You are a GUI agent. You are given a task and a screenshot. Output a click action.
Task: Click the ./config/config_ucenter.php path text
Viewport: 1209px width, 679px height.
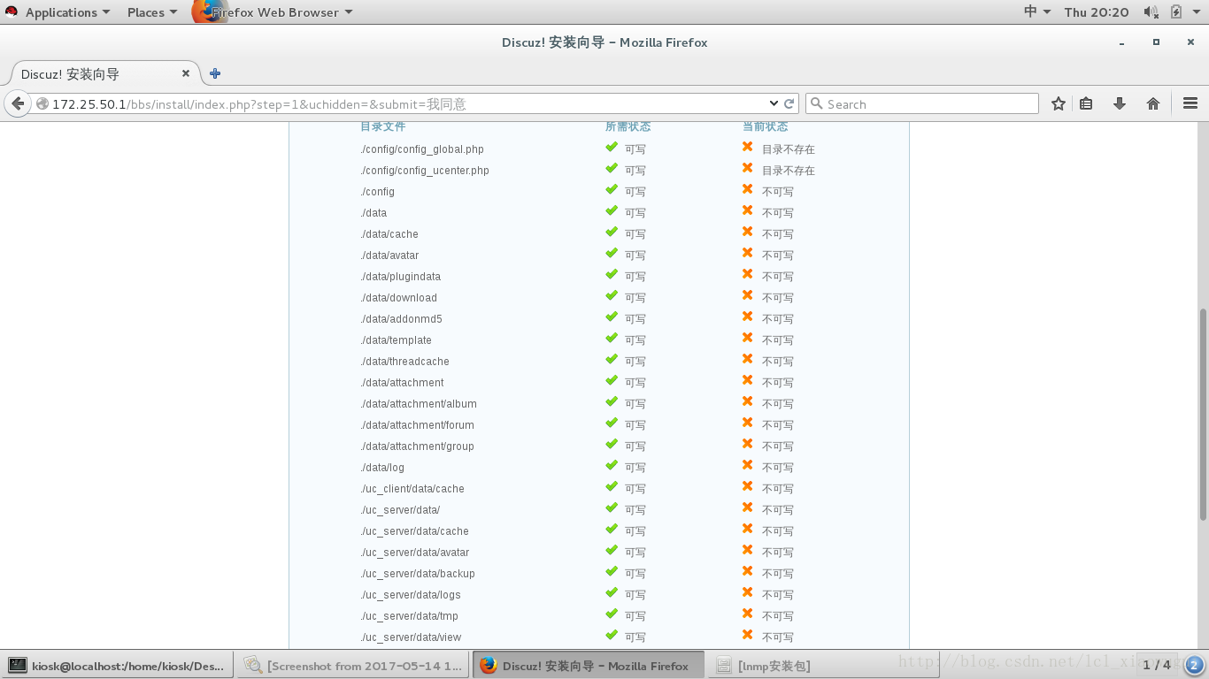(x=425, y=171)
